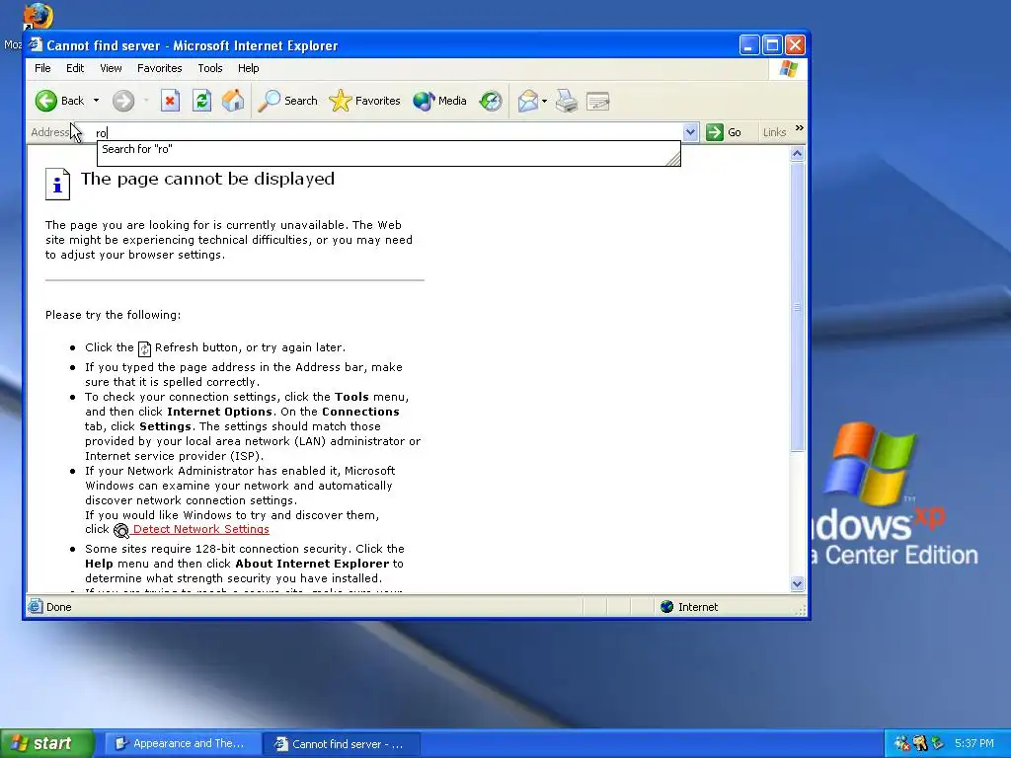Click the magnifier icon before Detect Network Settings
Screen dimensions: 1011x758
121,530
